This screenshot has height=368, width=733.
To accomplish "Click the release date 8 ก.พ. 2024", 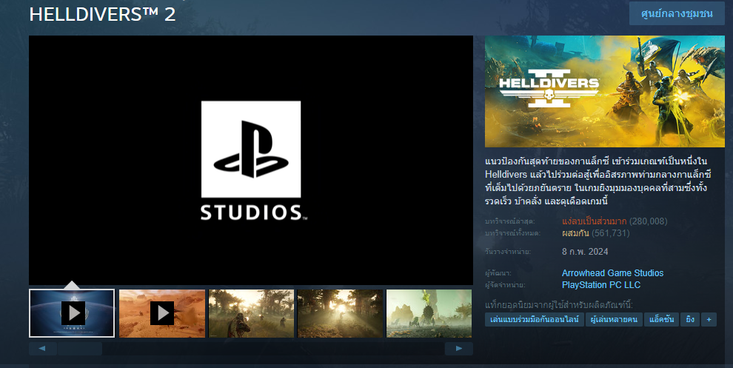I will click(x=585, y=252).
